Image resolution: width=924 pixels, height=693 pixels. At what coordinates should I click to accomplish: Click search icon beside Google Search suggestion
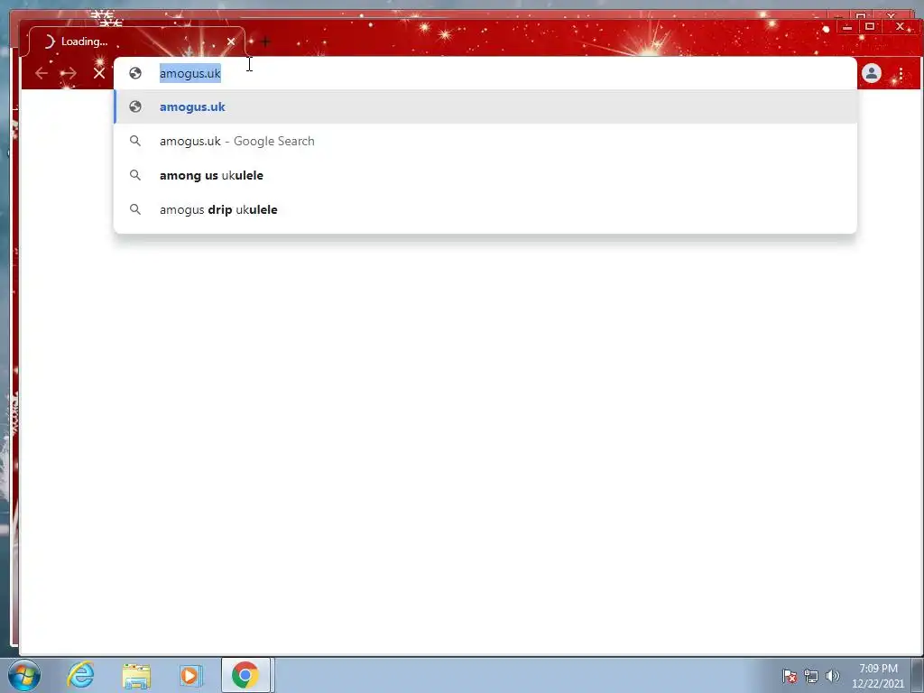135,141
